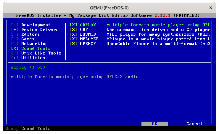
Task: Select the MPLAYER package entry
Action: [89, 39]
